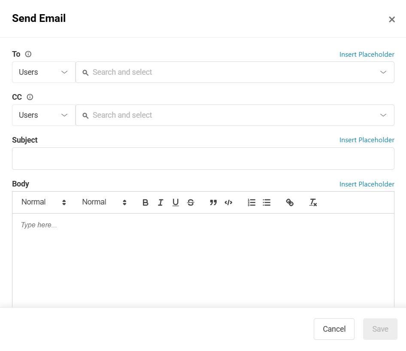Expand the CC search and select list

[383, 115]
